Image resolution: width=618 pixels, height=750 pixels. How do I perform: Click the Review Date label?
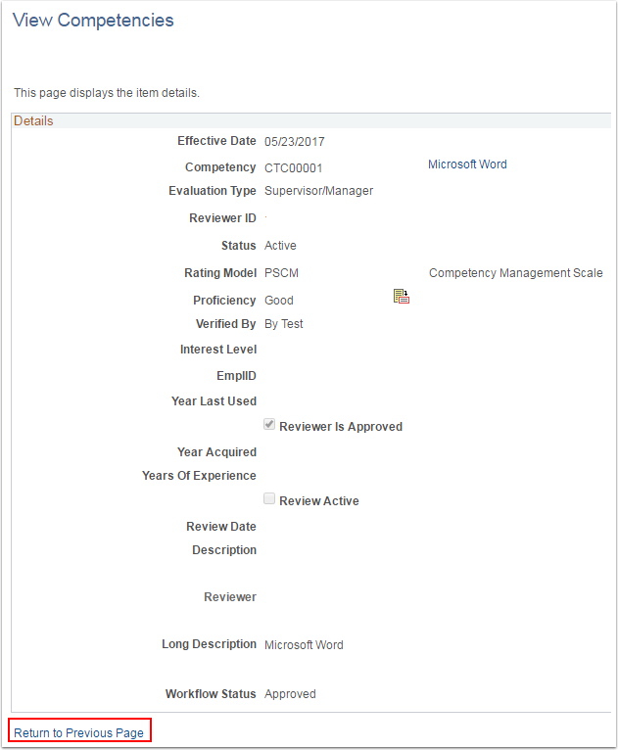click(221, 526)
